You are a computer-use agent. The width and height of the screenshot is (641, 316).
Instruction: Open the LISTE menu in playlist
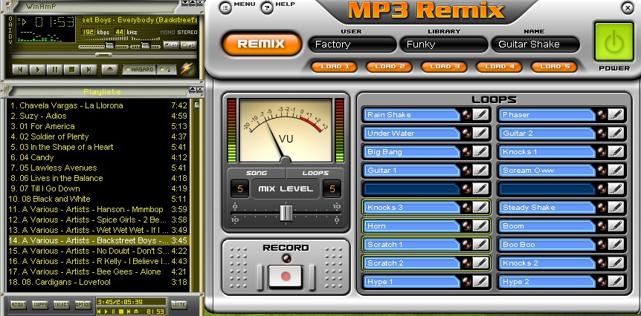178,305
